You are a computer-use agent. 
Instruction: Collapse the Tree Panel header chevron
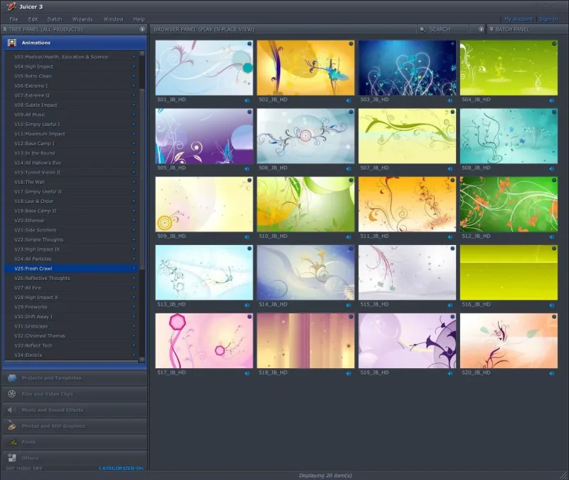pyautogui.click(x=5, y=29)
